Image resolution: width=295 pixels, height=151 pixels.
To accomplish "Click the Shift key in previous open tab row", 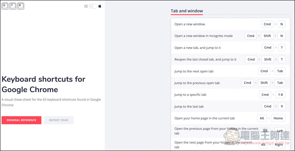I will pyautogui.click(x=264, y=83).
